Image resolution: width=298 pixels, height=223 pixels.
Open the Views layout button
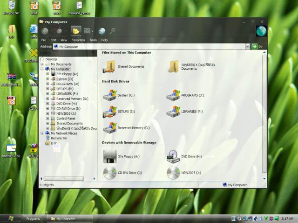coord(88,31)
